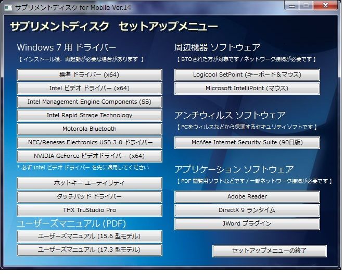This screenshot has height=274, width=343.
Task: Install Intel Rapid Strage Technology
Action: [x=90, y=116]
